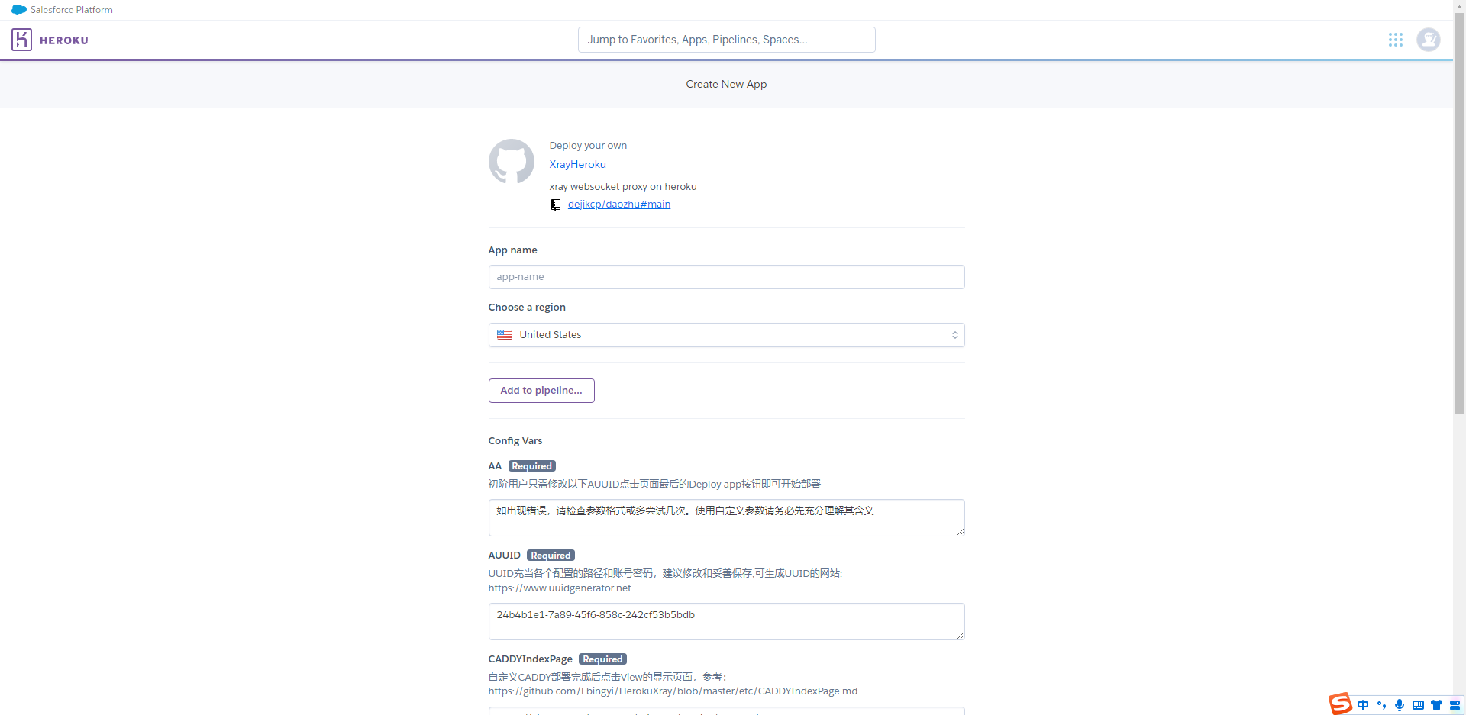The image size is (1466, 715).
Task: Click inside the AUUID value text area
Action: click(x=726, y=621)
